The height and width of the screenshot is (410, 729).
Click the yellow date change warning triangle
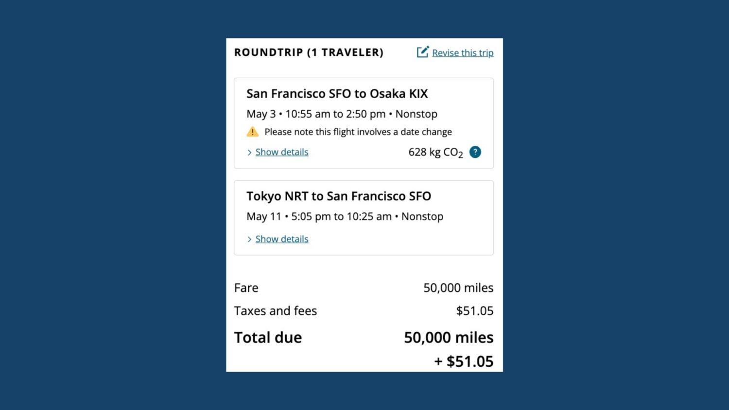click(x=252, y=131)
